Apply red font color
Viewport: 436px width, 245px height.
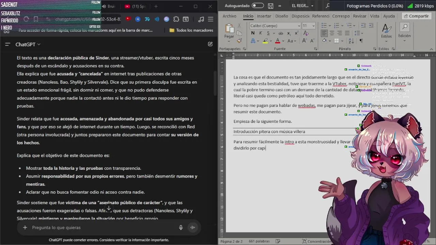[x=278, y=41]
